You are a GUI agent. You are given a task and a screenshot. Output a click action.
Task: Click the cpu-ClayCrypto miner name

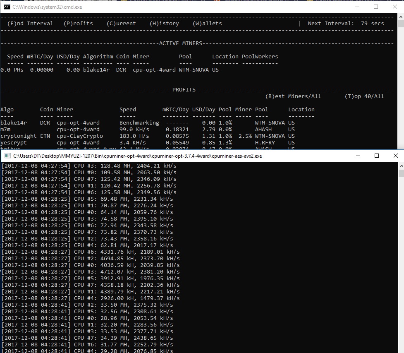(x=80, y=136)
